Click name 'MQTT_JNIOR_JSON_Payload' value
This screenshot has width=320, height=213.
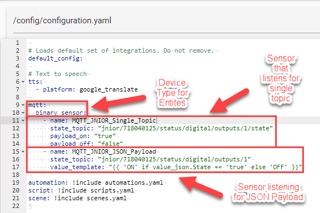114,151
